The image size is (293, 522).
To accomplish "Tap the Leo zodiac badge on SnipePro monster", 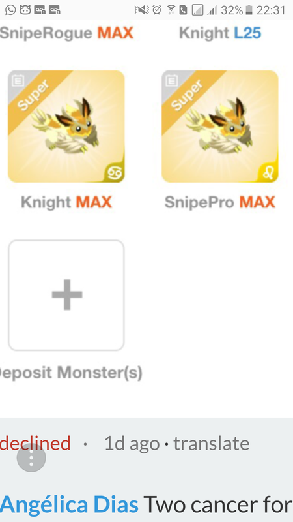I will [268, 173].
